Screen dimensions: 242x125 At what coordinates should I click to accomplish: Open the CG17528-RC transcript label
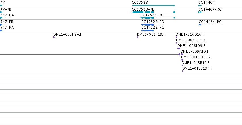[x=152, y=15]
